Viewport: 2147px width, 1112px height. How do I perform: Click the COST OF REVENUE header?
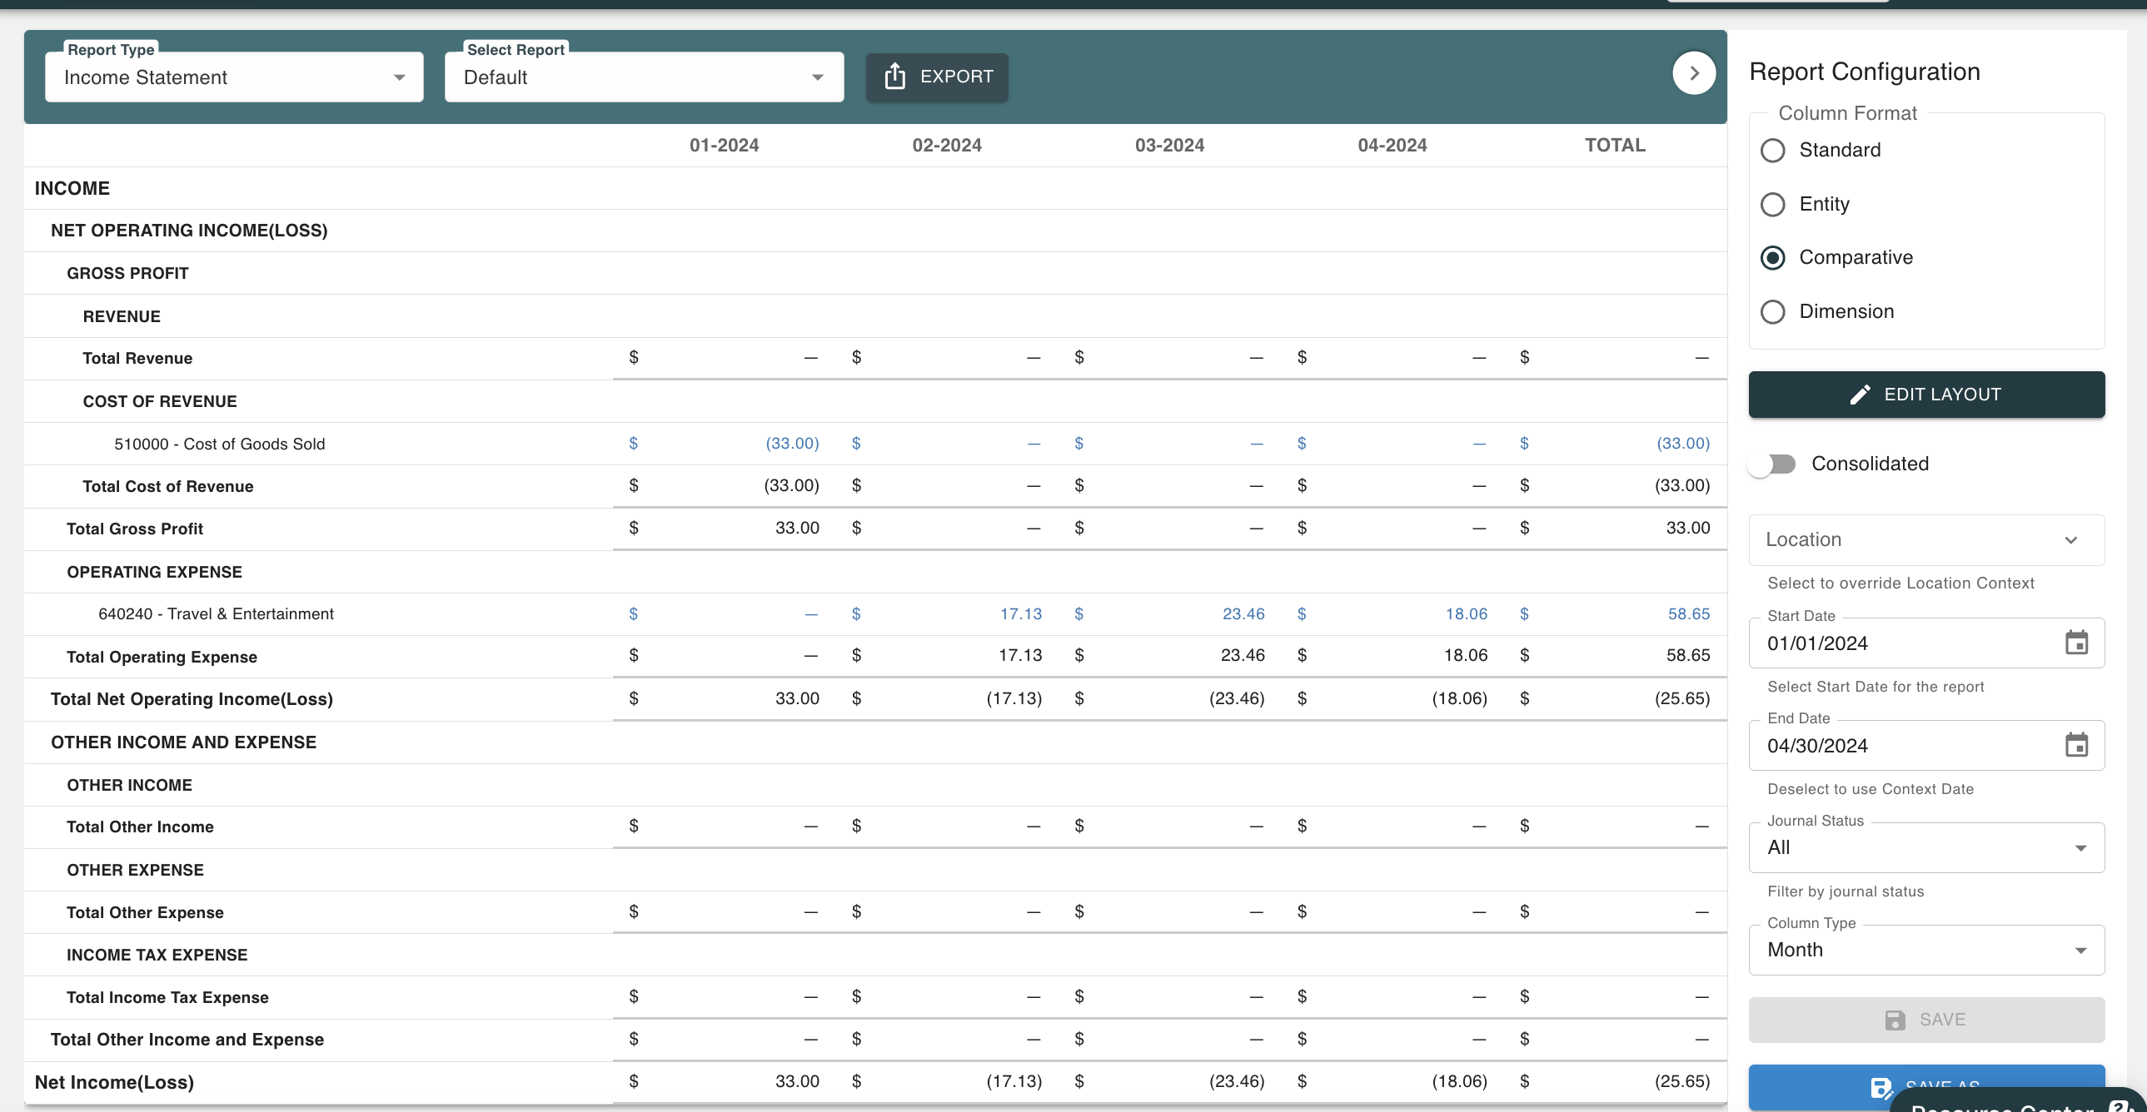160,402
